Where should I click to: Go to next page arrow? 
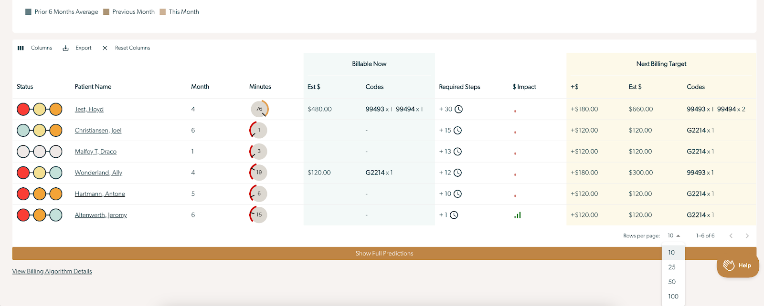coord(747,236)
